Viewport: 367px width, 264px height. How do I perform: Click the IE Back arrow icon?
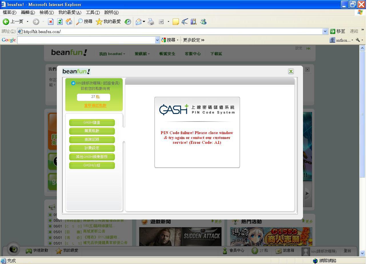(x=6, y=22)
